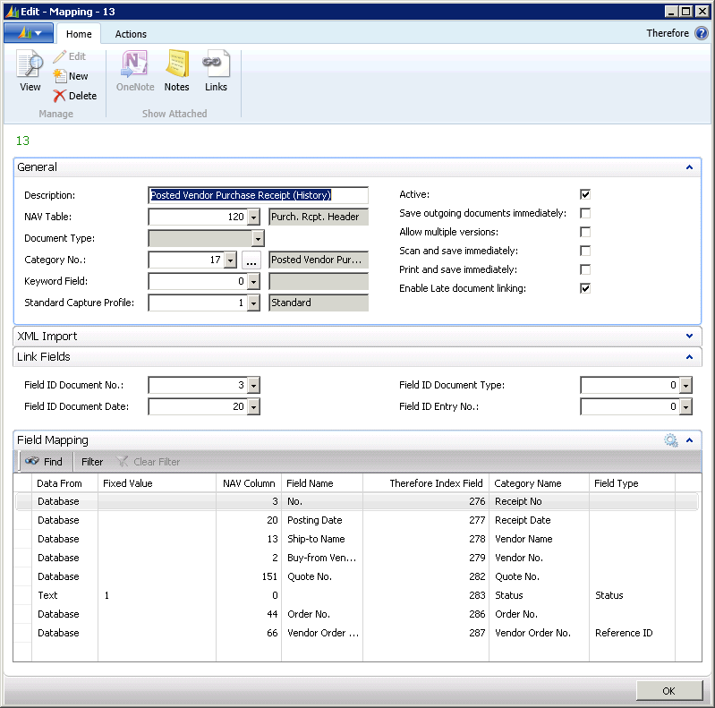
Task: Click the Description text field
Action: click(x=258, y=195)
